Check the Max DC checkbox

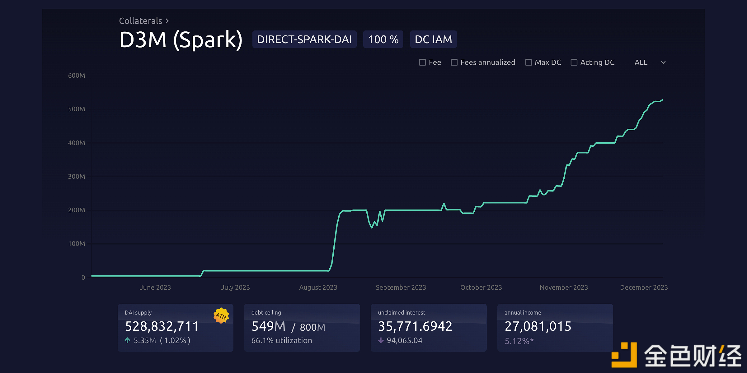coord(529,62)
